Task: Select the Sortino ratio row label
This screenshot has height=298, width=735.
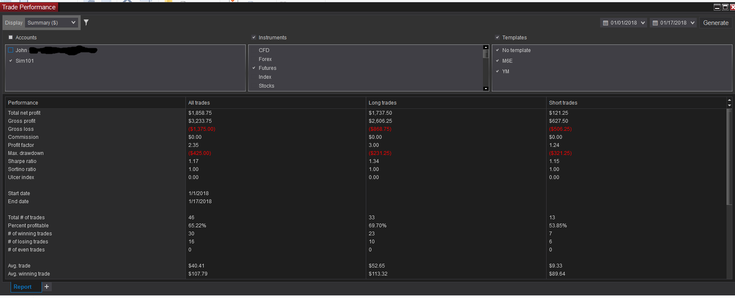Action: 22,169
